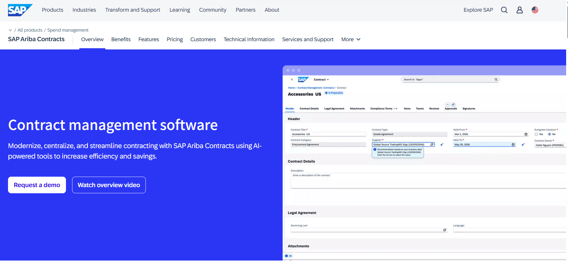Select the Yes radio for Evergreen Contract
This screenshot has width=568, height=263.
tap(536, 134)
